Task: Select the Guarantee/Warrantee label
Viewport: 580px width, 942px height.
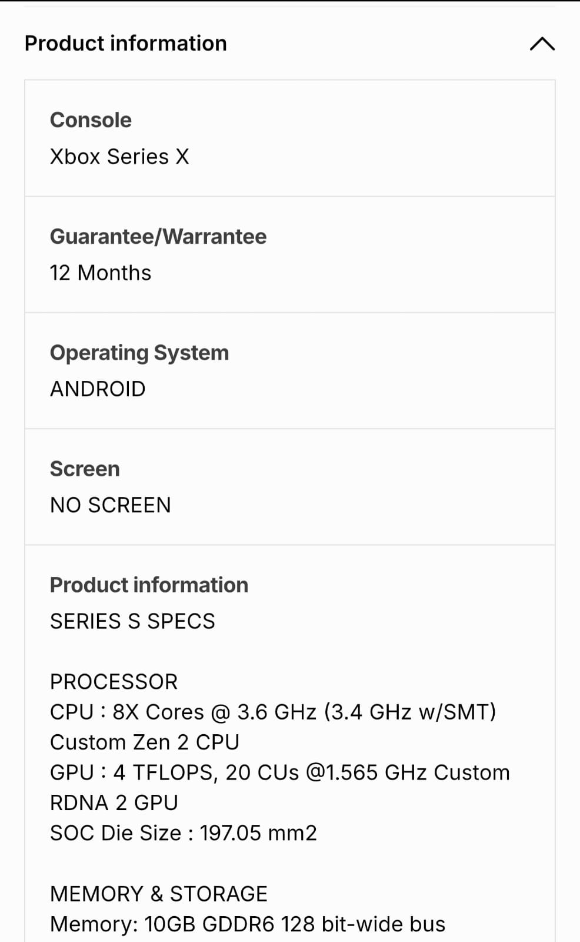Action: 158,237
